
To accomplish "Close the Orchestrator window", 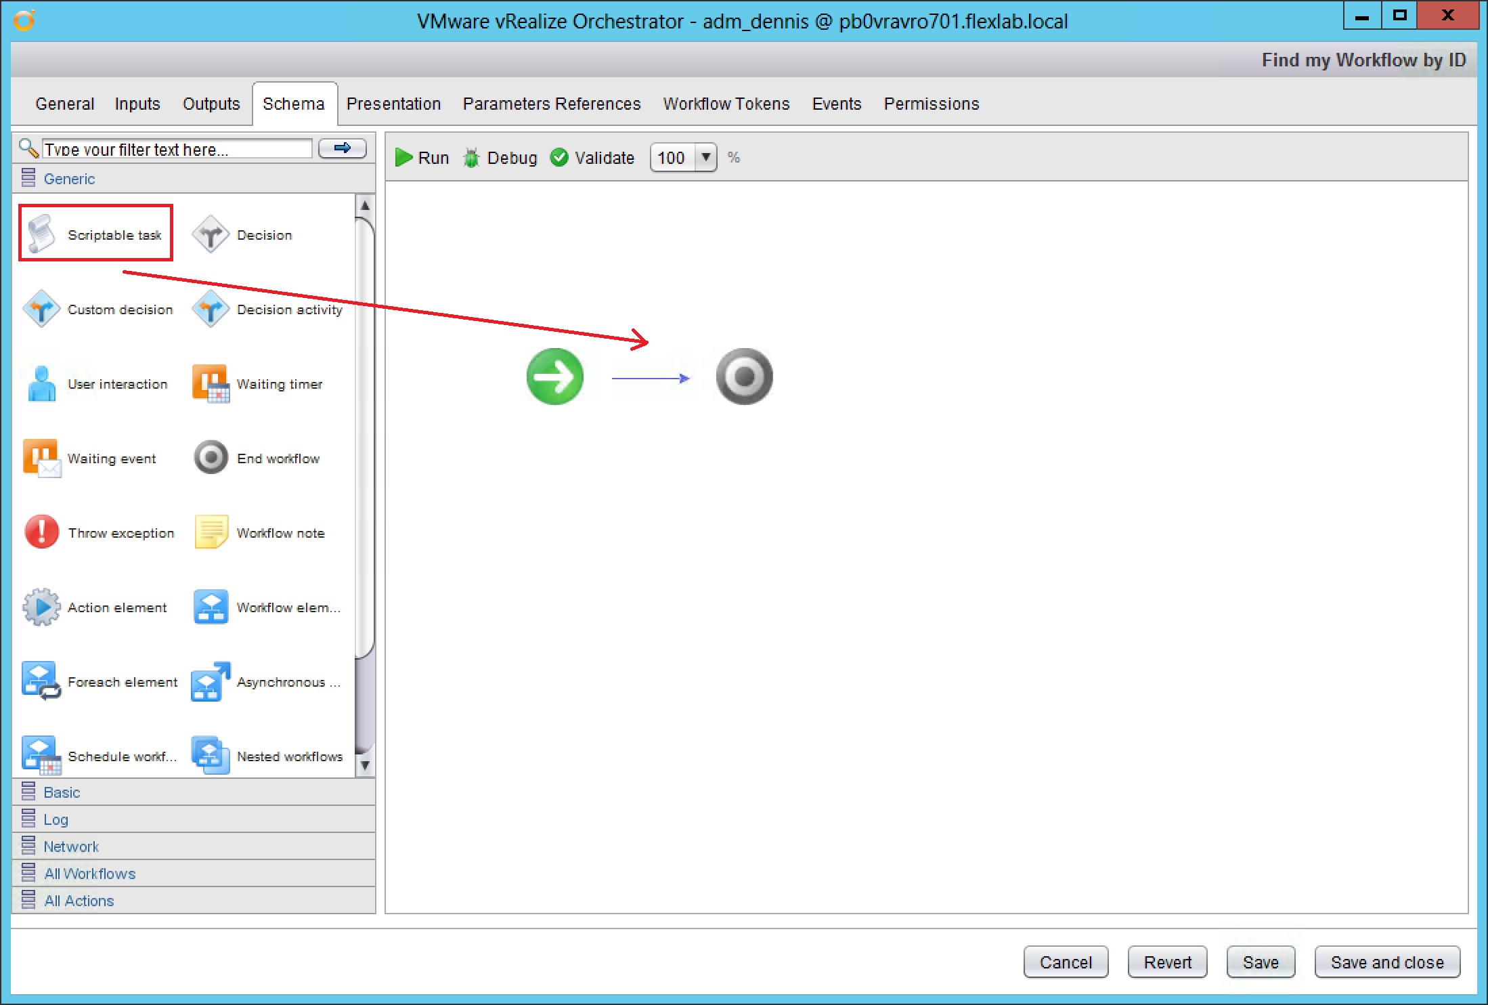I will coord(1448,16).
